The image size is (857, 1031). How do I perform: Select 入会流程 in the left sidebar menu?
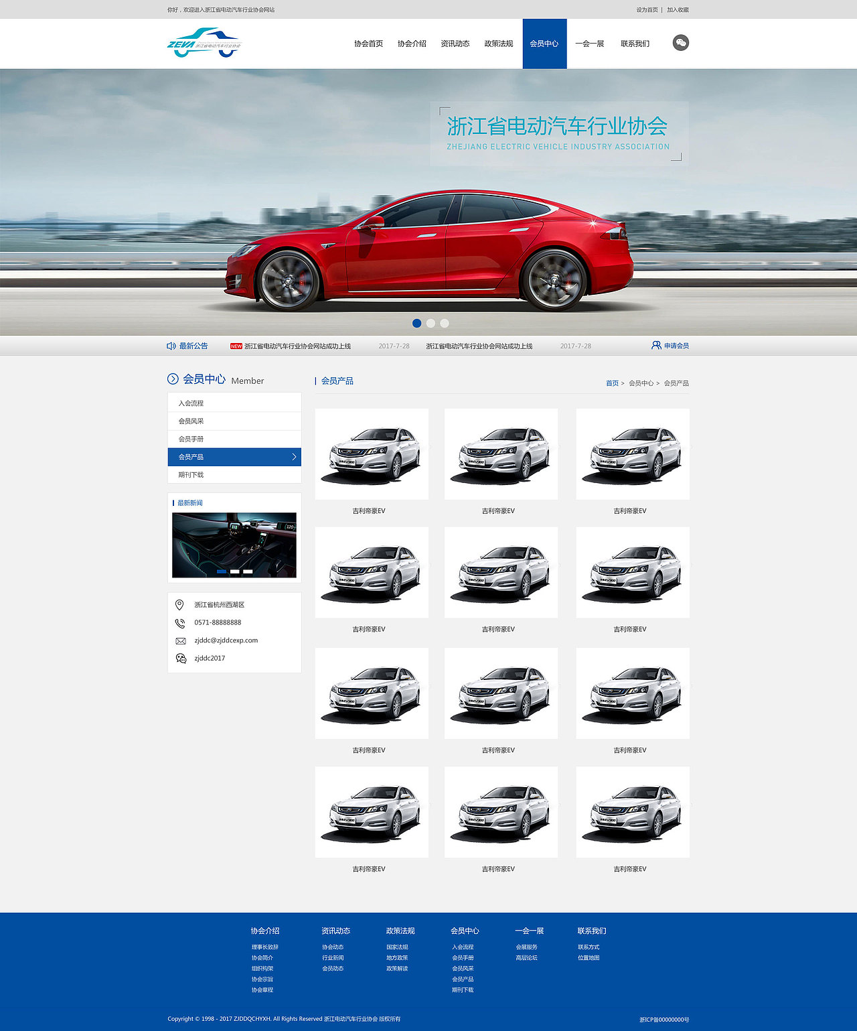[x=234, y=403]
